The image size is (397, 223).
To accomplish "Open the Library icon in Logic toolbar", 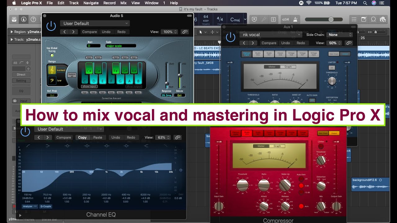I will click(x=14, y=19).
